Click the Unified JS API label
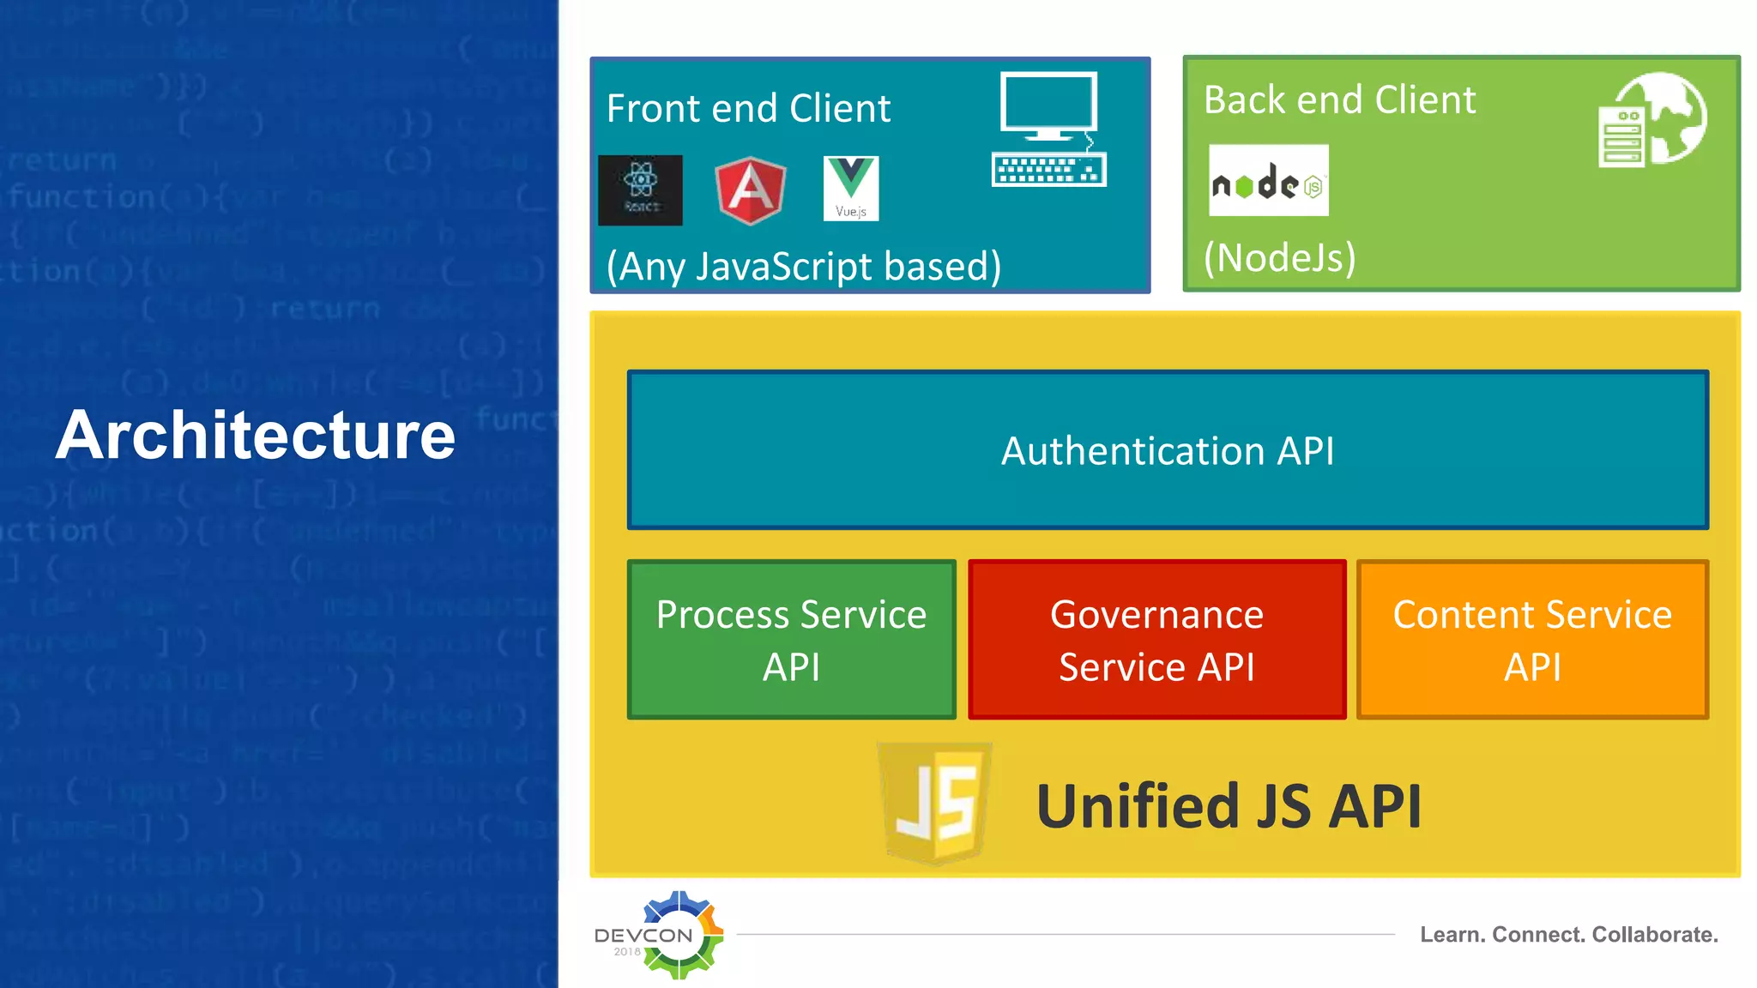1757x988 pixels. (x=1229, y=806)
